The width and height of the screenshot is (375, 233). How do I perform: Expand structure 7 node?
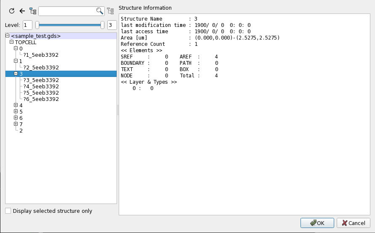pos(16,124)
